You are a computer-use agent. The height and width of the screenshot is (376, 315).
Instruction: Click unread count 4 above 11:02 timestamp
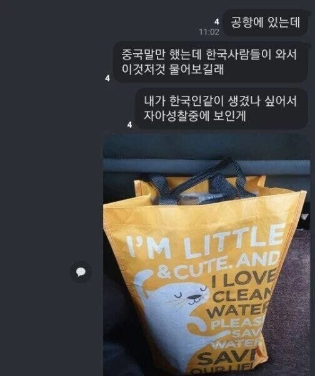coord(217,22)
